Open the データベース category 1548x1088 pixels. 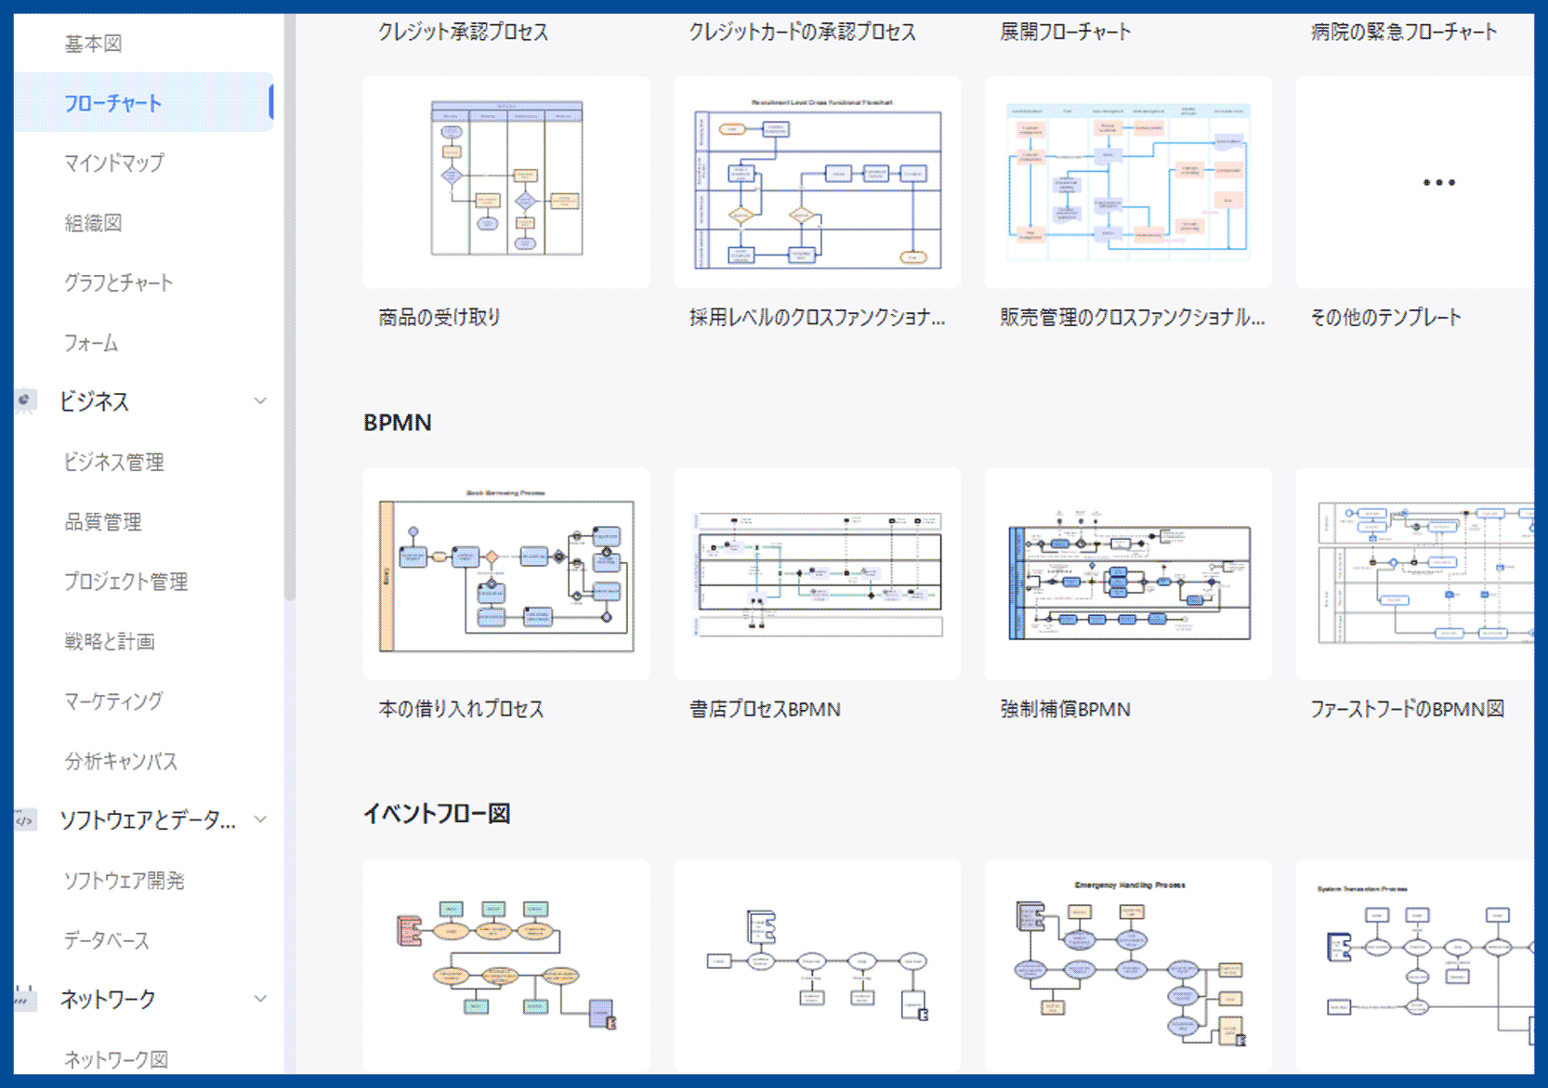coord(106,940)
